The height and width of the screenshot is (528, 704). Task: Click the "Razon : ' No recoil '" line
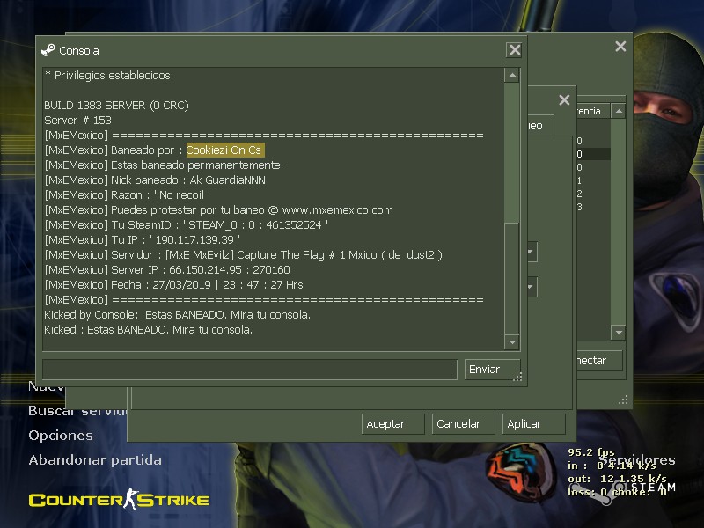pos(128,194)
